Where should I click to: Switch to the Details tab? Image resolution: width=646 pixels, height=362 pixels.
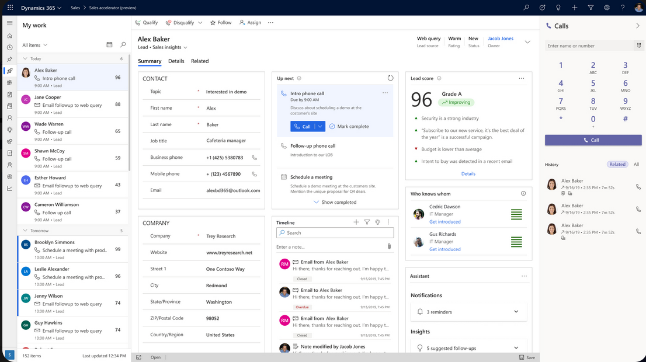coord(176,61)
